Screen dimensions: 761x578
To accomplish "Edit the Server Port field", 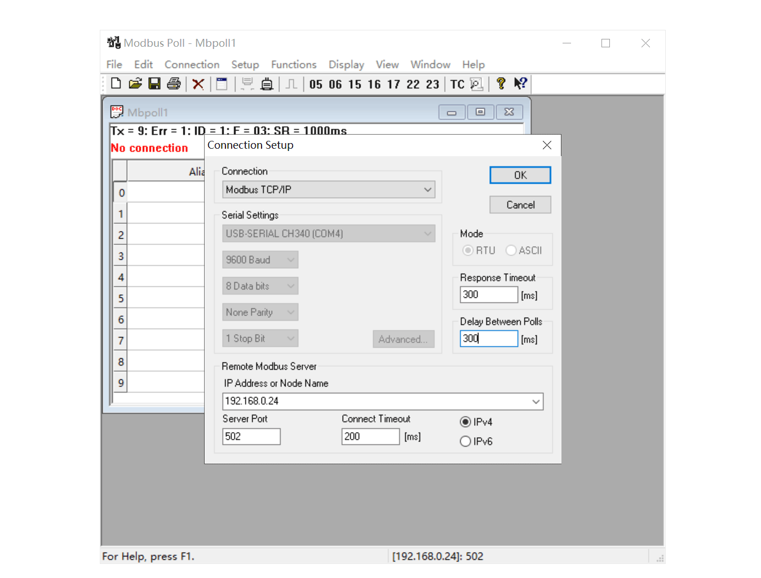I will [x=251, y=436].
